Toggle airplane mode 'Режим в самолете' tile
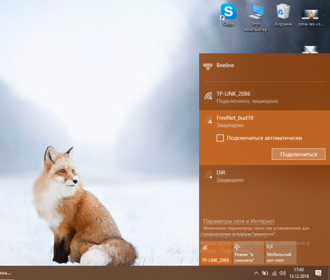 (x=248, y=254)
